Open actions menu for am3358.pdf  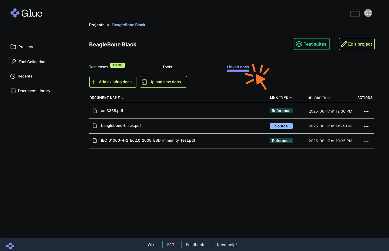click(x=366, y=111)
